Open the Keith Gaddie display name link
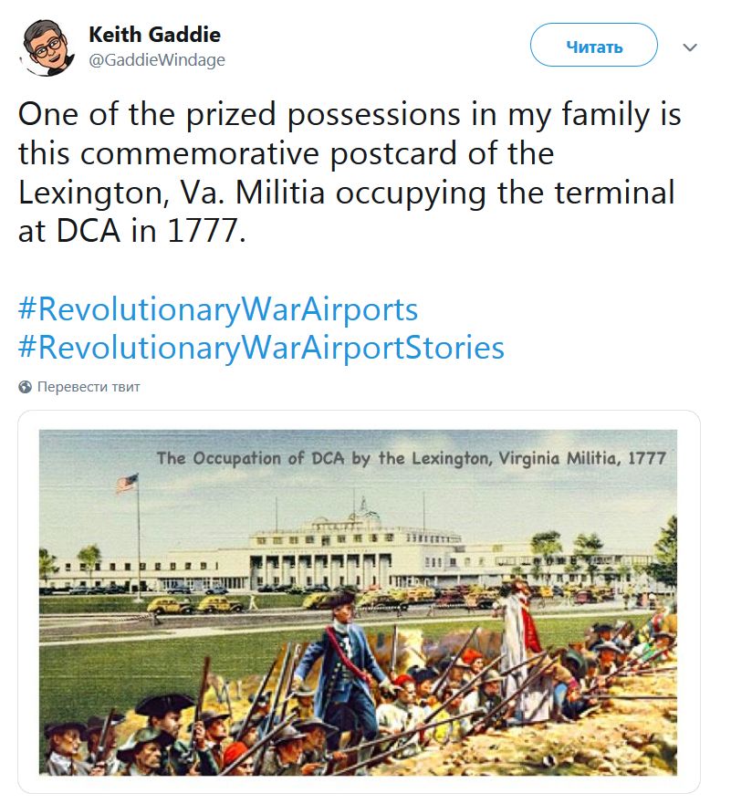The height and width of the screenshot is (804, 731). click(154, 36)
